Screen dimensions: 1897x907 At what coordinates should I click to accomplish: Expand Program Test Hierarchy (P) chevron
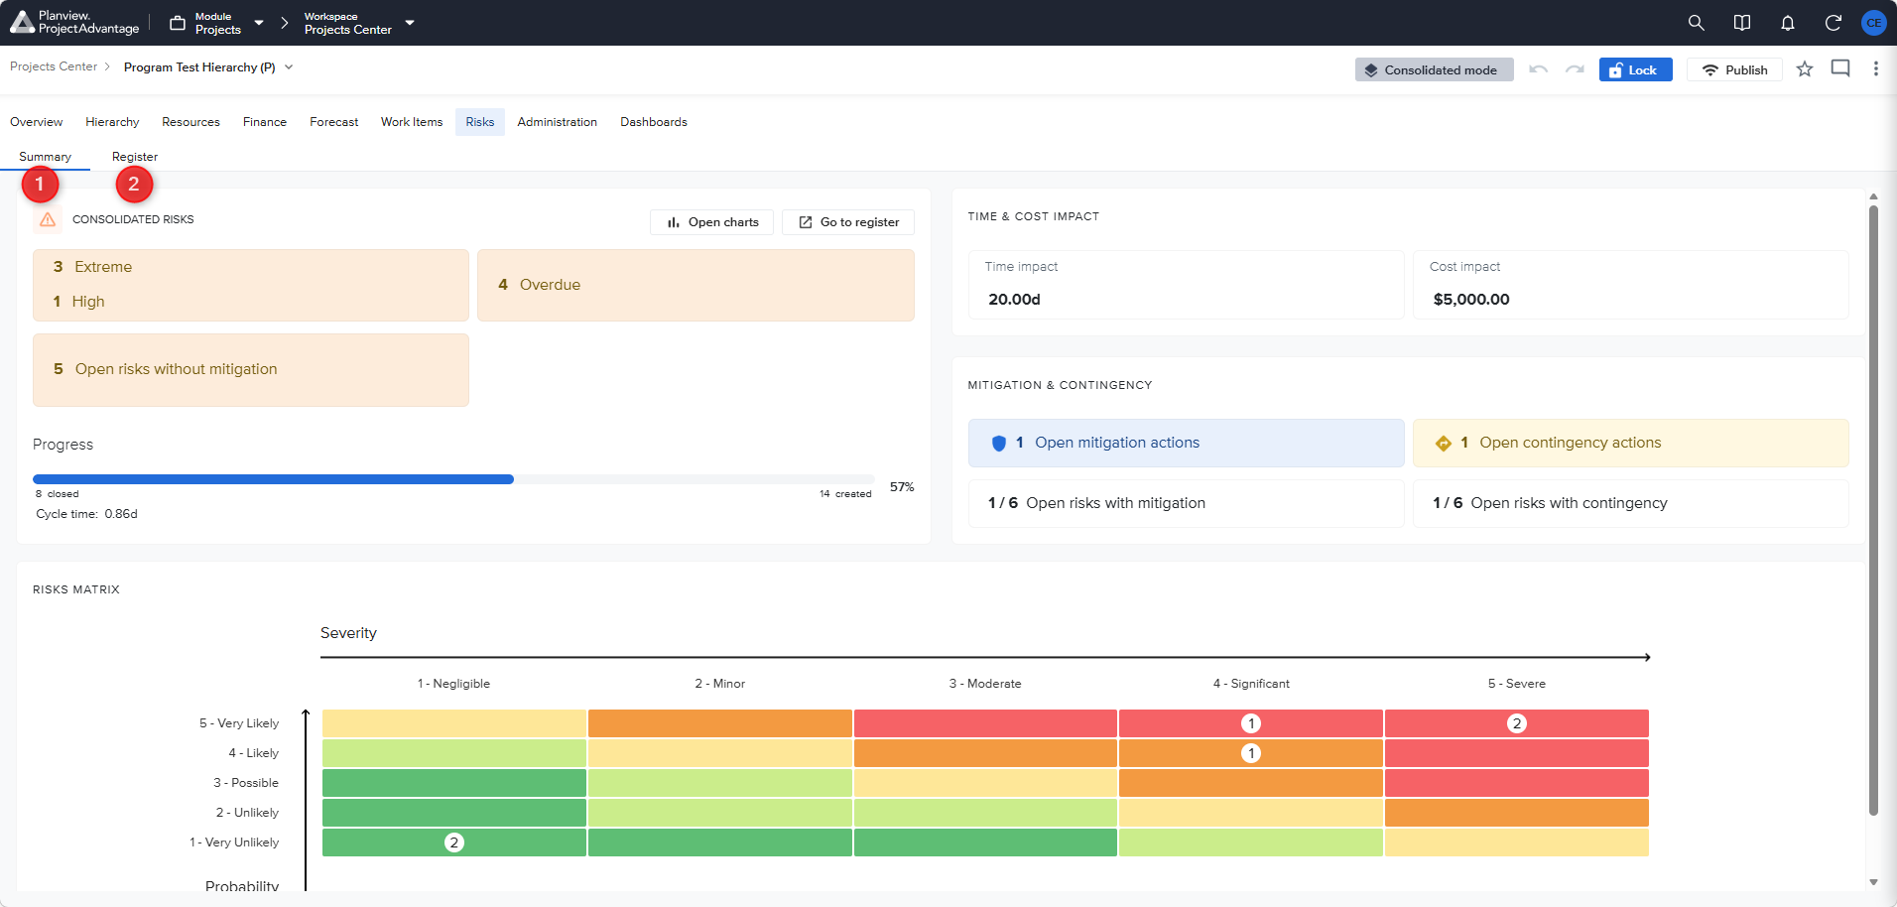(289, 67)
